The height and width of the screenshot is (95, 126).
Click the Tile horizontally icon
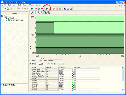[68, 9]
